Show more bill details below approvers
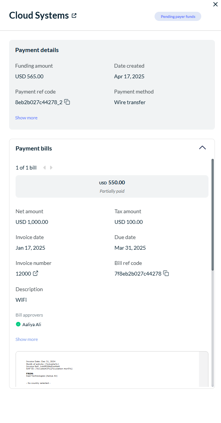This screenshot has height=423, width=221. 27,339
